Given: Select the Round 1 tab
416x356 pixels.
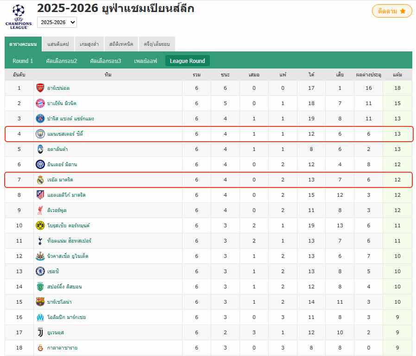Looking at the screenshot, I should point(23,60).
